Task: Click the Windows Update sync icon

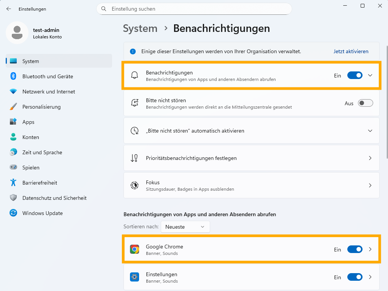Action: click(x=13, y=213)
